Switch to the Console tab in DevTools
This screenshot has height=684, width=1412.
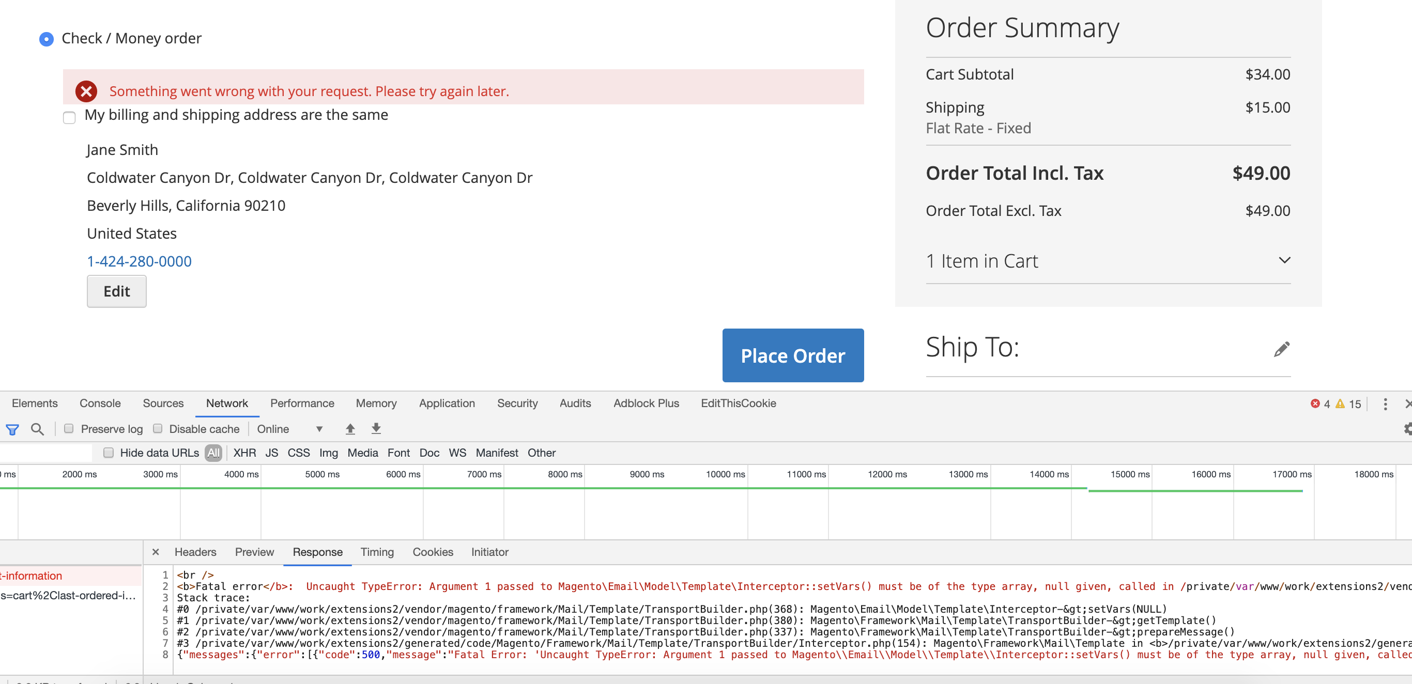pyautogui.click(x=100, y=403)
